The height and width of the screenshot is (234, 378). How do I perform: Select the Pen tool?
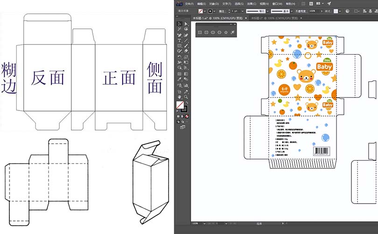[x=179, y=35]
